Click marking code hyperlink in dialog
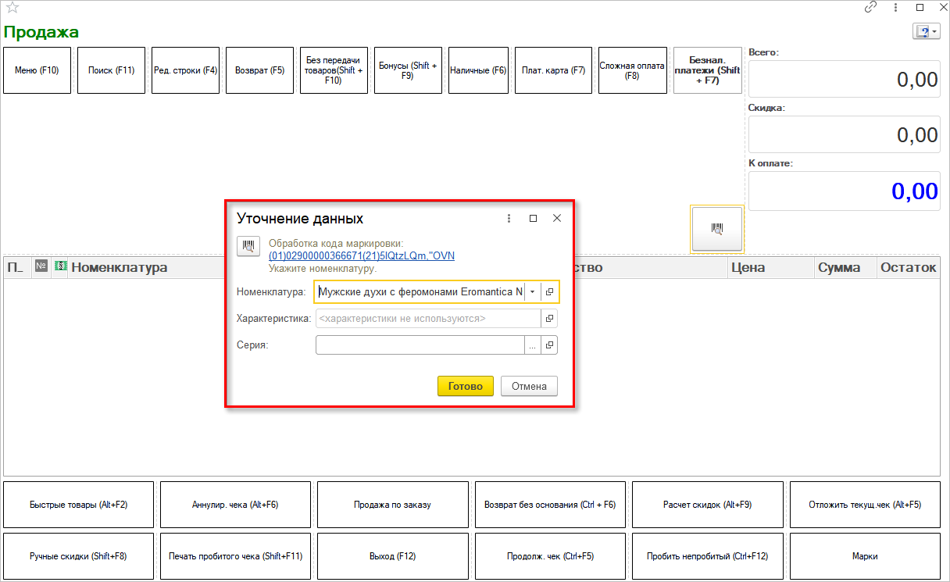The image size is (950, 582). pyautogui.click(x=361, y=255)
